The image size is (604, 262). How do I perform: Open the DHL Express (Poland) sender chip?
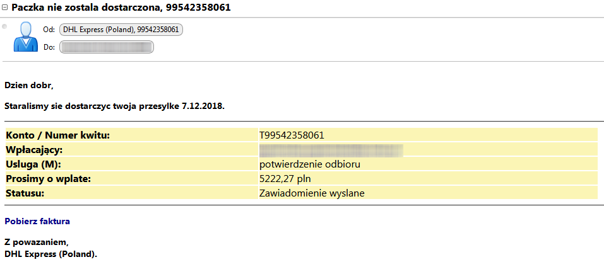121,30
